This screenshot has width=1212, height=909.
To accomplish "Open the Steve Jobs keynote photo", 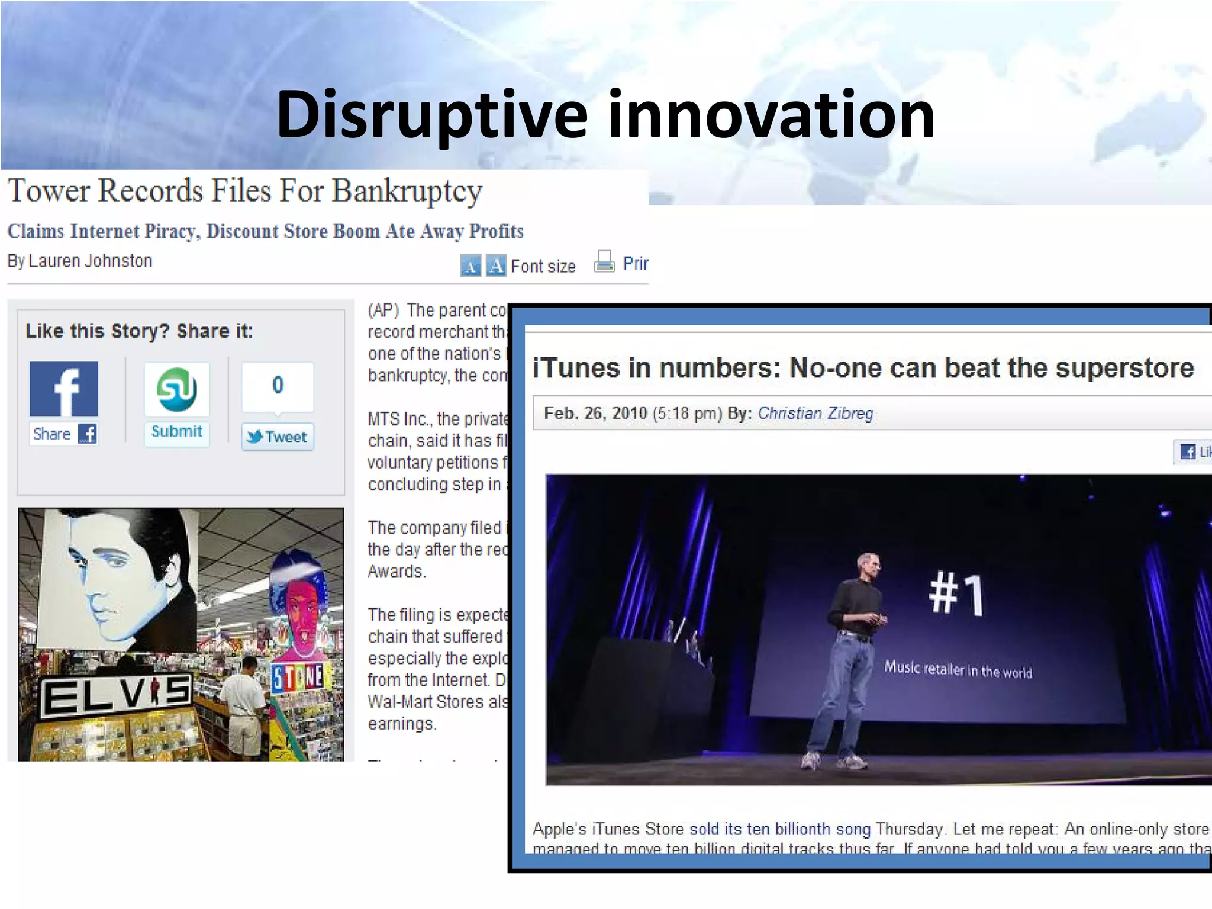I will click(x=879, y=630).
